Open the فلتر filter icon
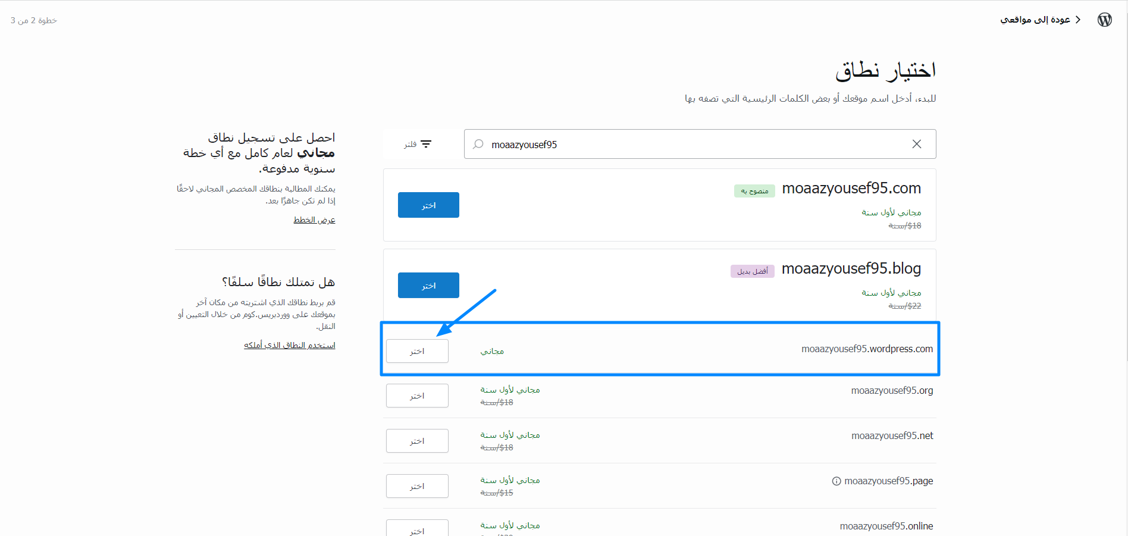Screen dimensions: 1128x536 [x=426, y=144]
